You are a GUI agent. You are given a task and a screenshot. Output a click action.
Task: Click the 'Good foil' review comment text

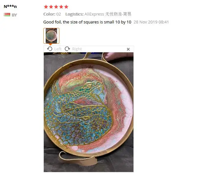pyautogui.click(x=87, y=22)
